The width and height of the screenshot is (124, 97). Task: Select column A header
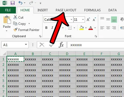point(15,54)
